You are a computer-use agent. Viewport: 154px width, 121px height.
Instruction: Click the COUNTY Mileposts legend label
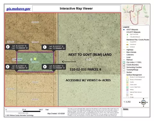click(133, 32)
